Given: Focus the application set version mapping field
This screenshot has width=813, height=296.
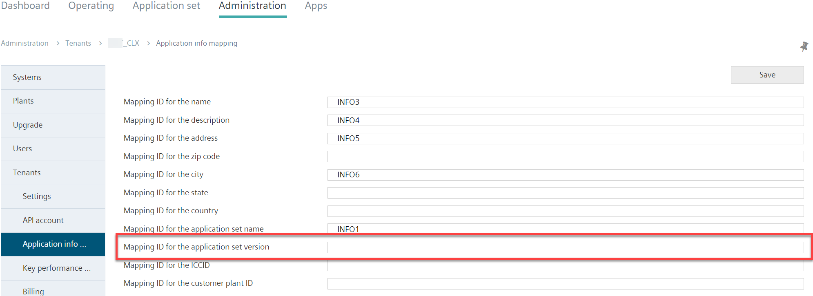Looking at the screenshot, I should tap(566, 247).
